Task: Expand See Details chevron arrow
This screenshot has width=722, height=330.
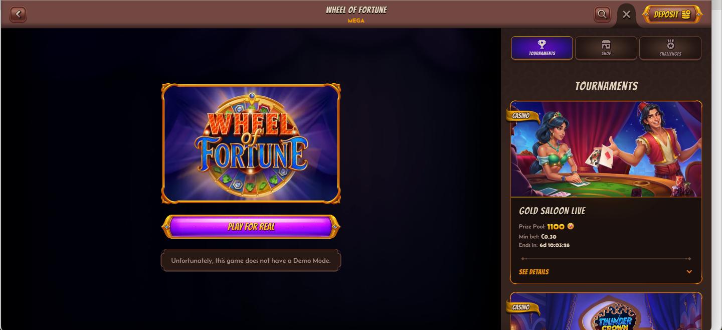Action: (x=689, y=272)
